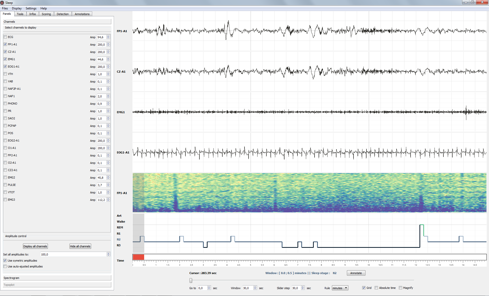Adjust FP1-A1 amplitude spinner arrows
The width and height of the screenshot is (489, 296).
108,45
